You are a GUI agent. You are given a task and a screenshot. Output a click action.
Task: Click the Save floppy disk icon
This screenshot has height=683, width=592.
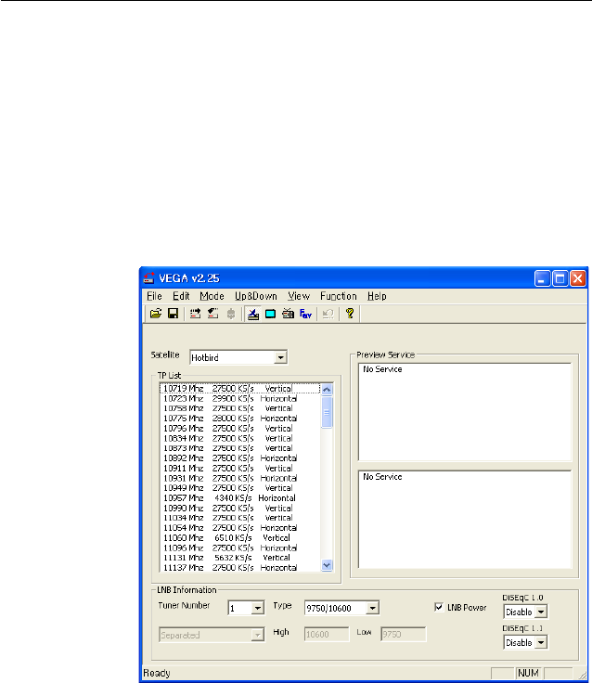coord(173,314)
